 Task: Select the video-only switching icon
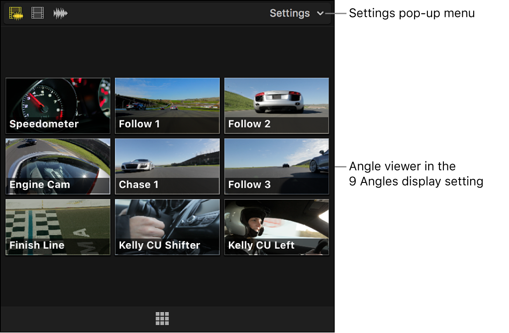[x=38, y=13]
